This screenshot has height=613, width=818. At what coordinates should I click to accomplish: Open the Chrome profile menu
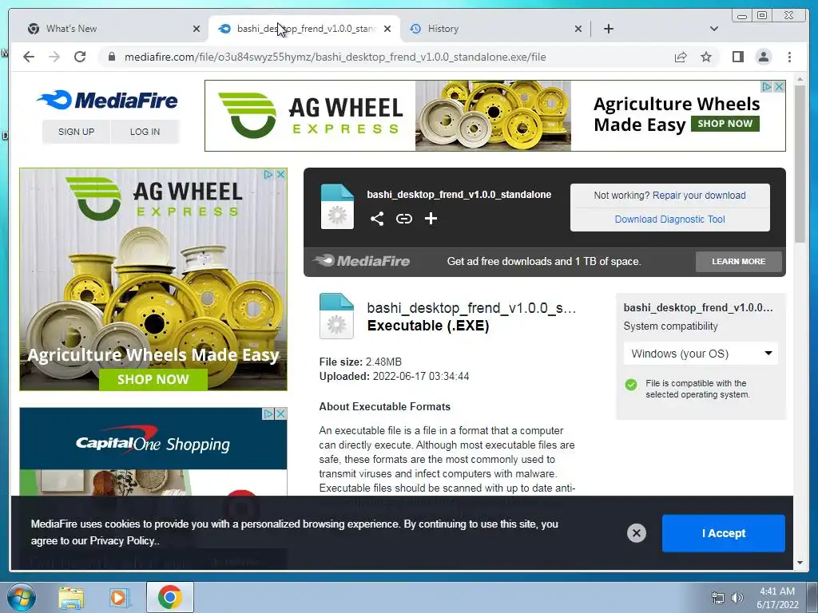pos(763,57)
